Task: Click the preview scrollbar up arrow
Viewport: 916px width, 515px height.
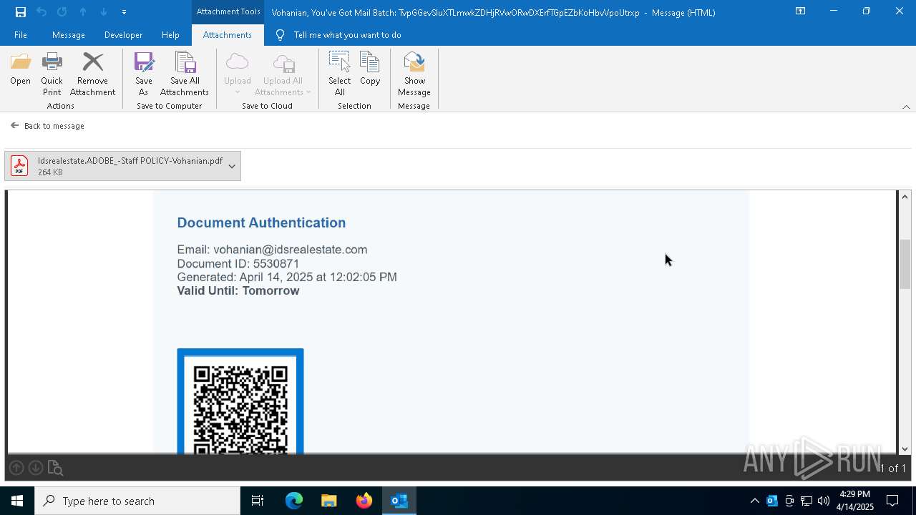Action: click(905, 197)
